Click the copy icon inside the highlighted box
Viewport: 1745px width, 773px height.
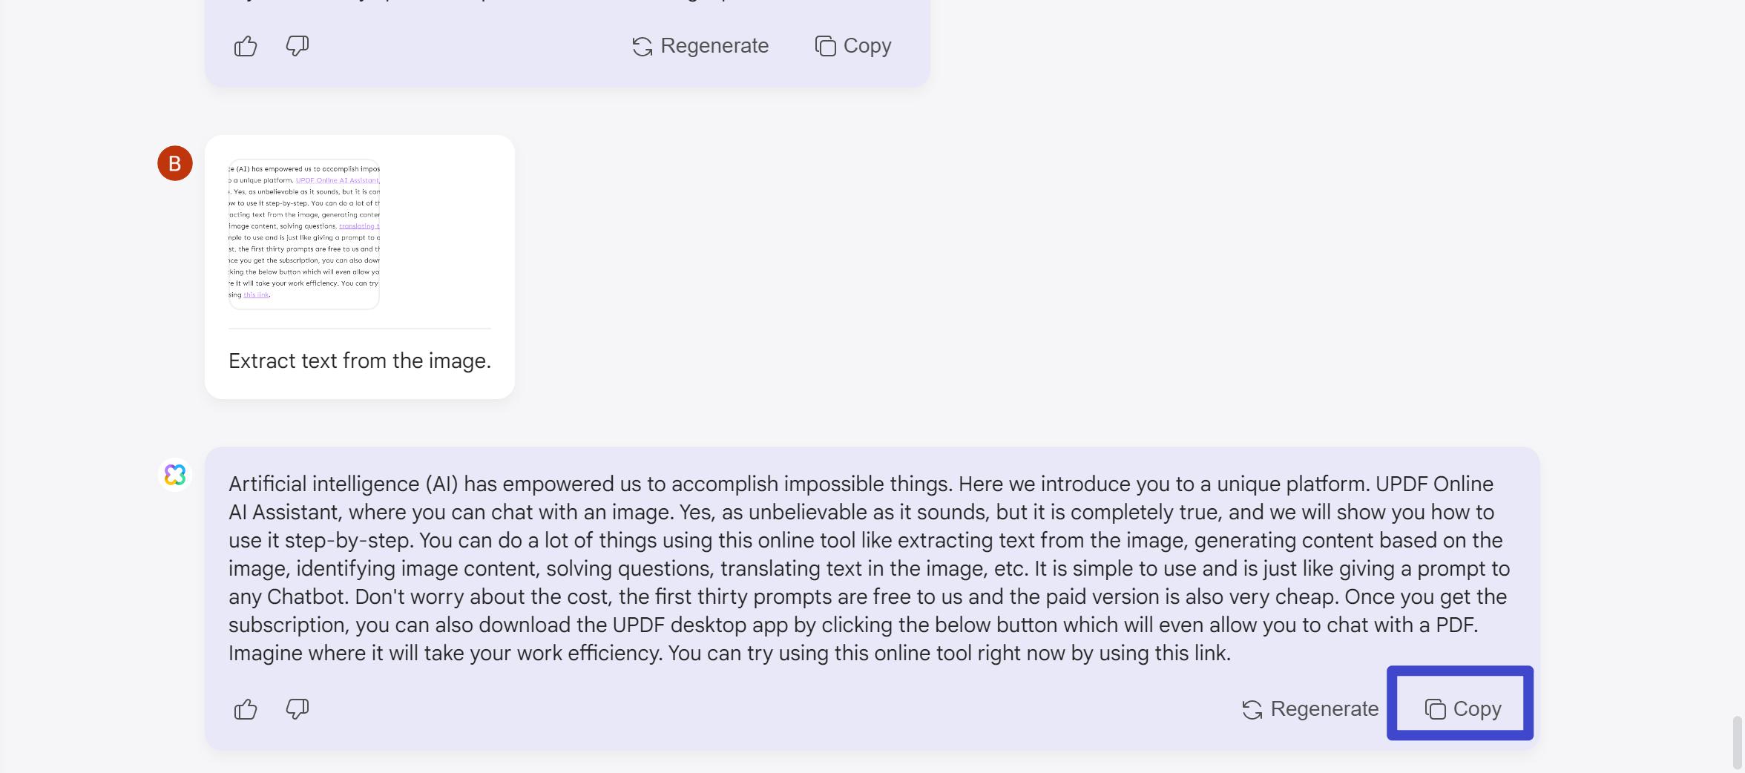coord(1435,709)
